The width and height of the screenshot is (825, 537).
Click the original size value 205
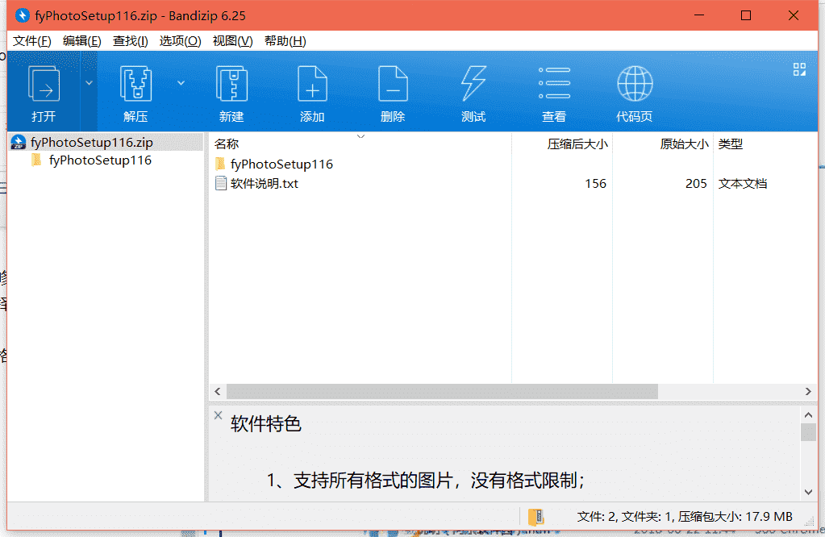point(696,183)
